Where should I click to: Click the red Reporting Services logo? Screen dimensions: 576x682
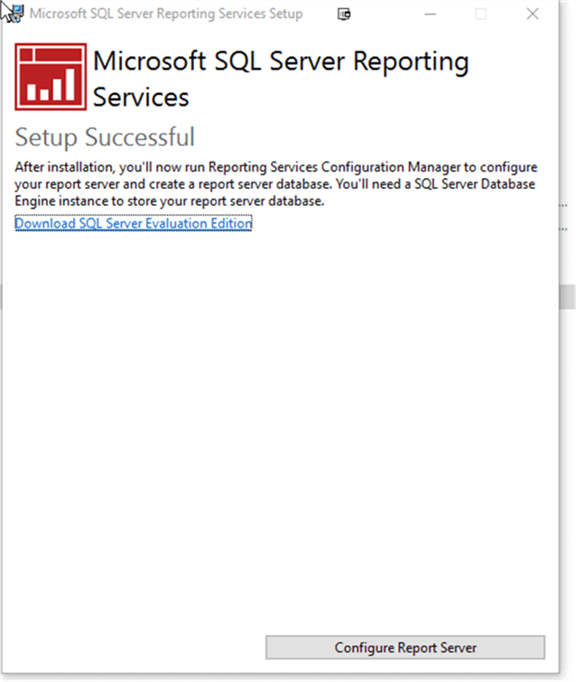pyautogui.click(x=51, y=77)
